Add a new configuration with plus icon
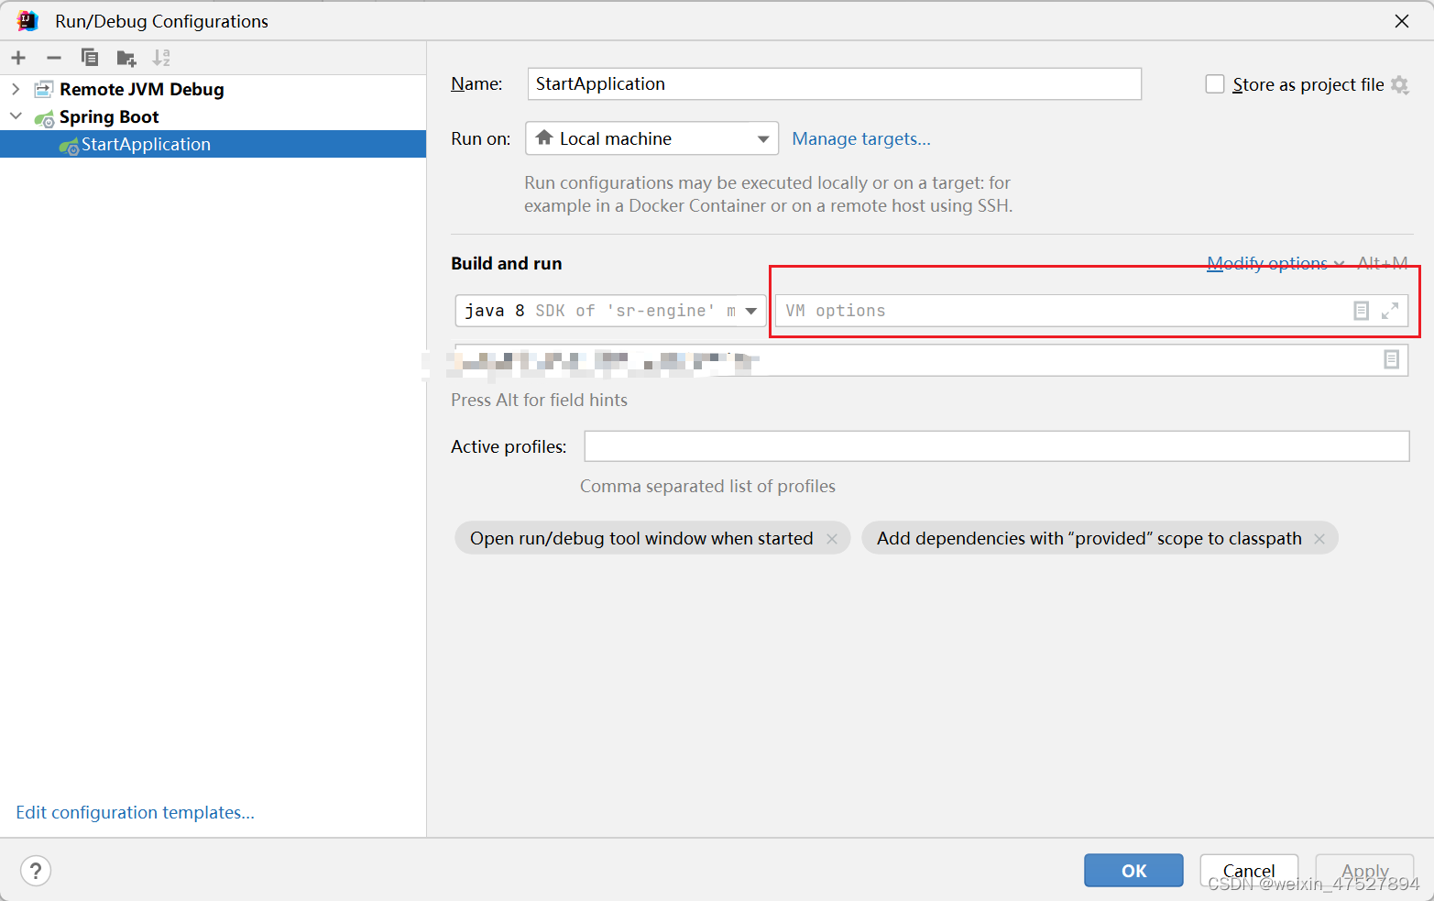Image resolution: width=1434 pixels, height=901 pixels. point(18,58)
